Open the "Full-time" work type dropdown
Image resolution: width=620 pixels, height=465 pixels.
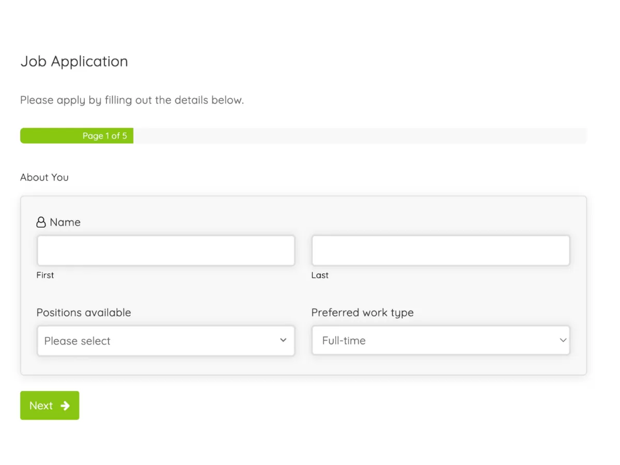[x=434, y=340]
